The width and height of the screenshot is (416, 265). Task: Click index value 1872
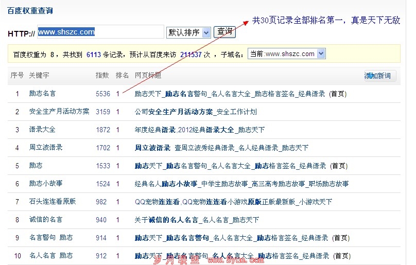tap(103, 130)
